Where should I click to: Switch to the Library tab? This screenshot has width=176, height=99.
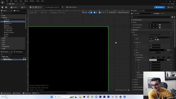coord(17,10)
